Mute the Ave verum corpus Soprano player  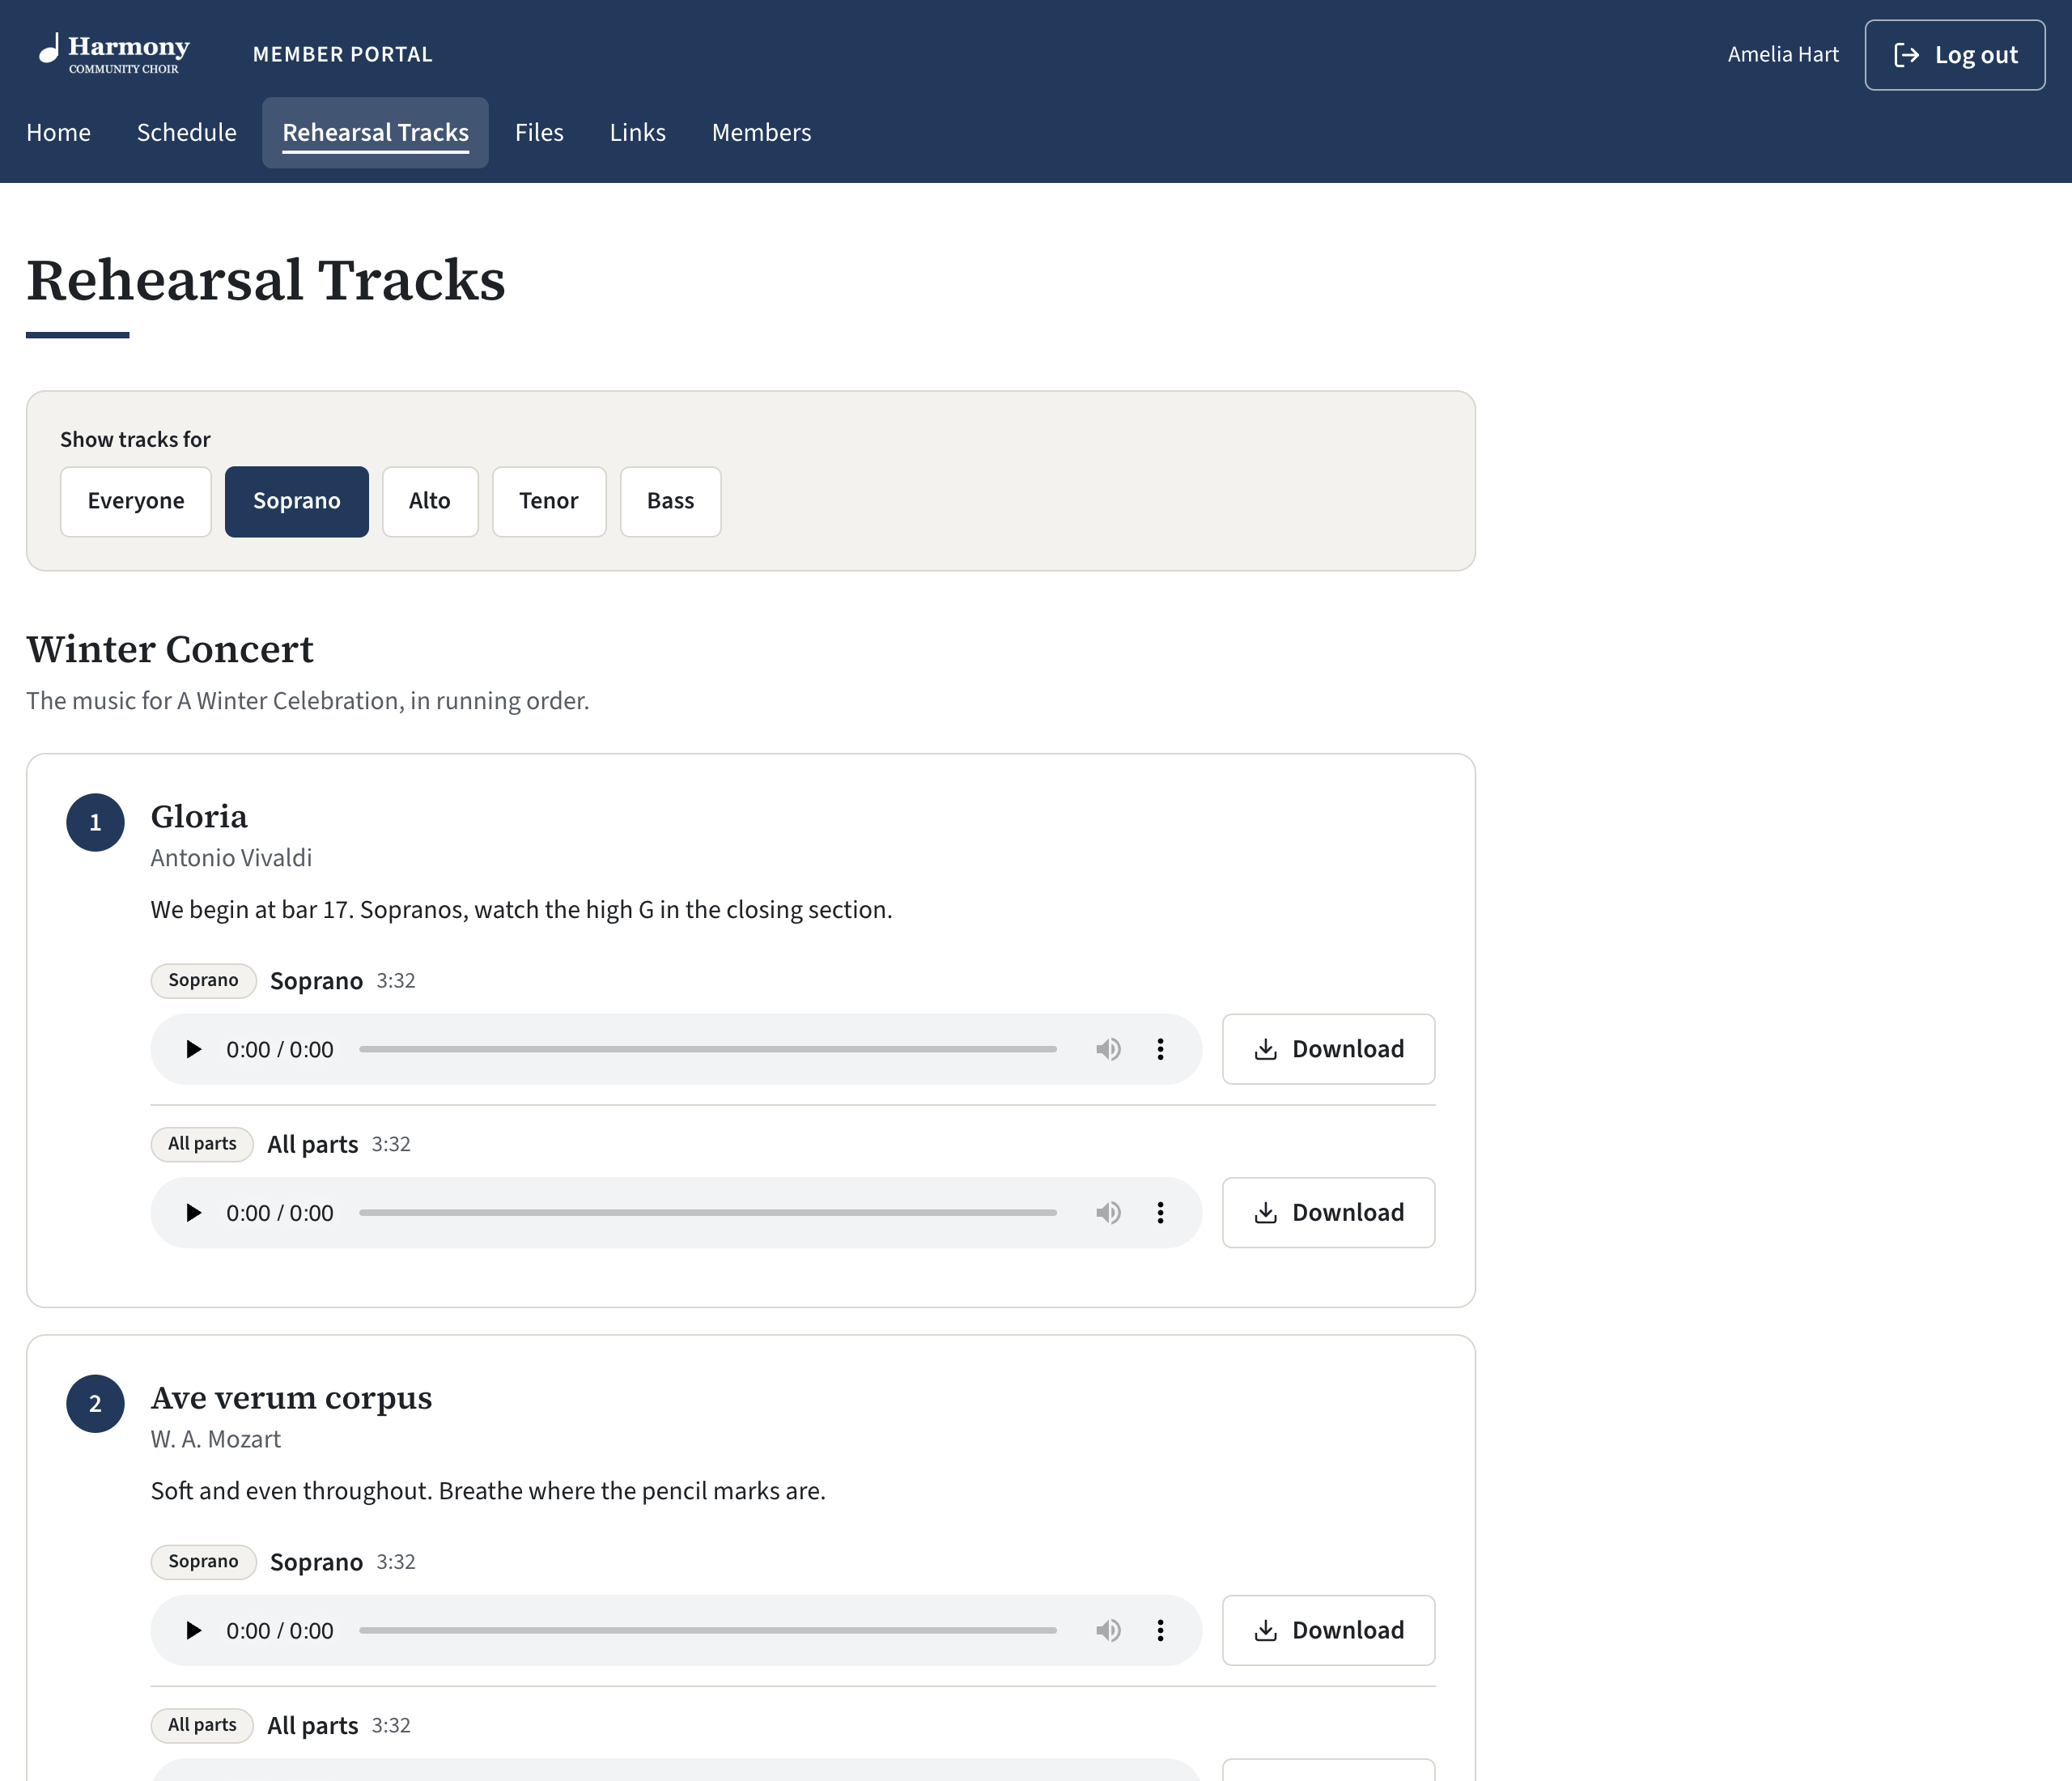[x=1108, y=1630]
